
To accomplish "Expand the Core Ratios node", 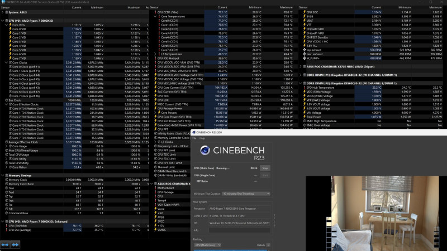I will point(6,167).
